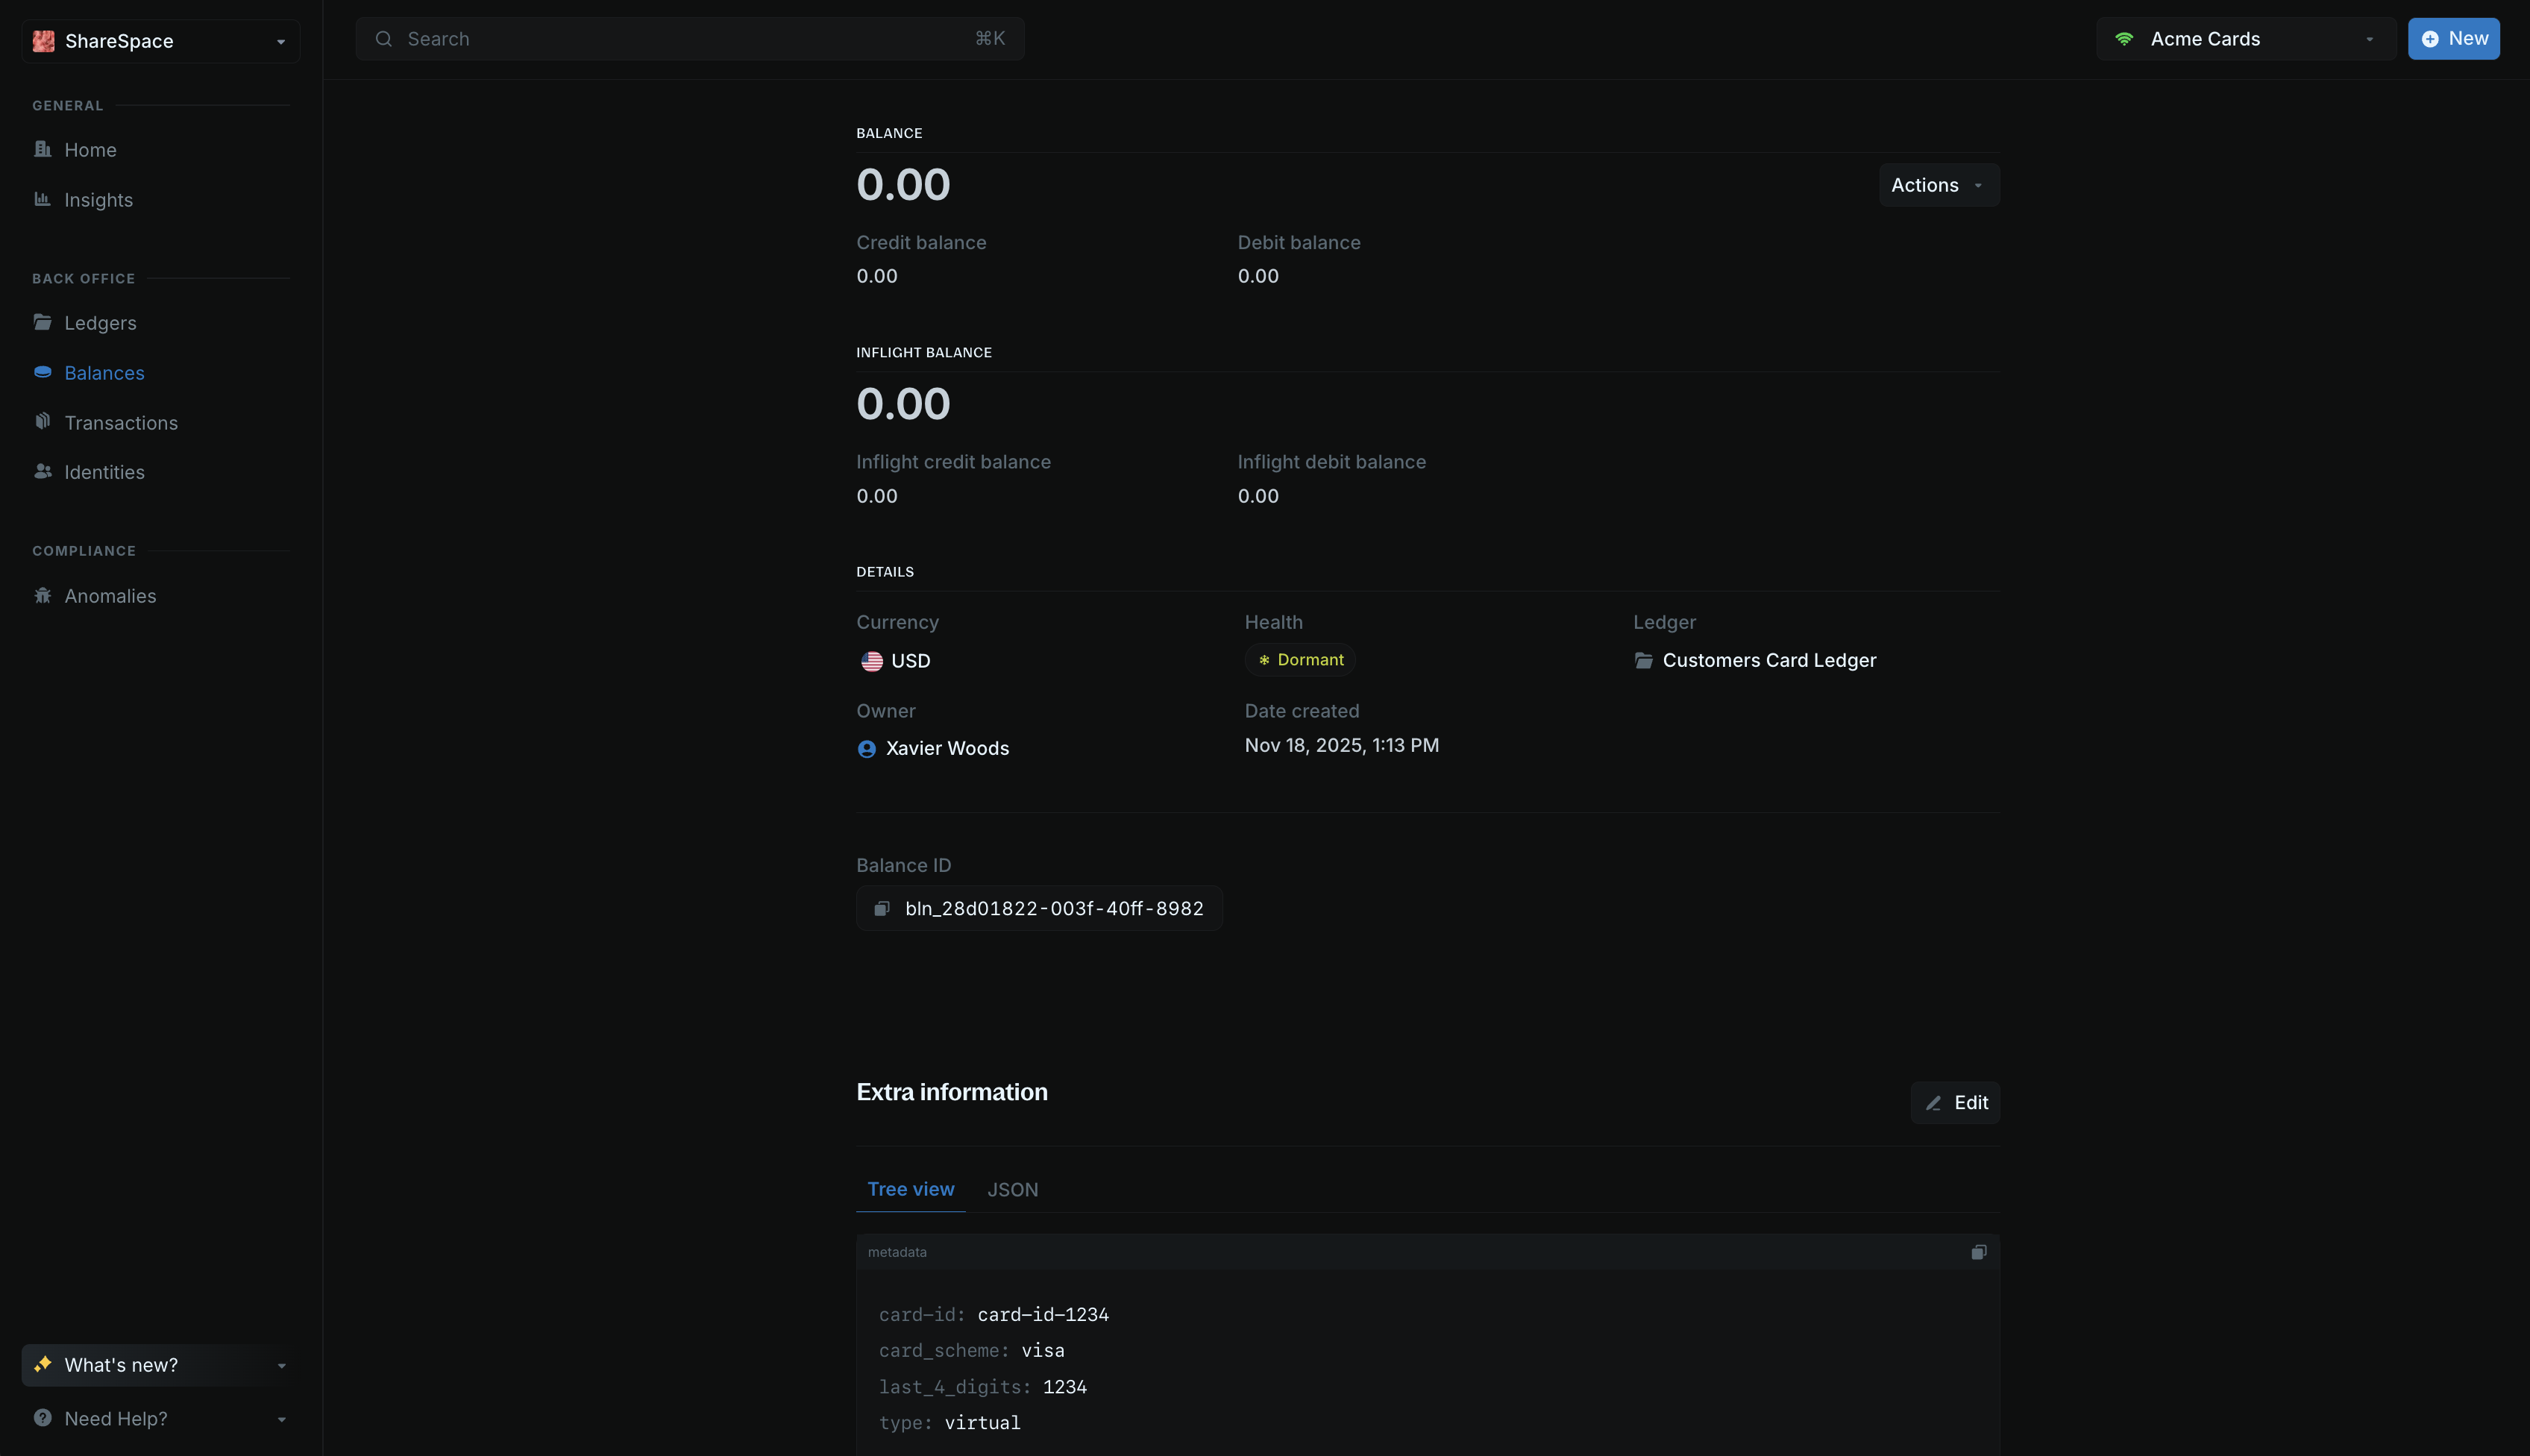Copy the Balance ID with copy icon

pos(882,908)
